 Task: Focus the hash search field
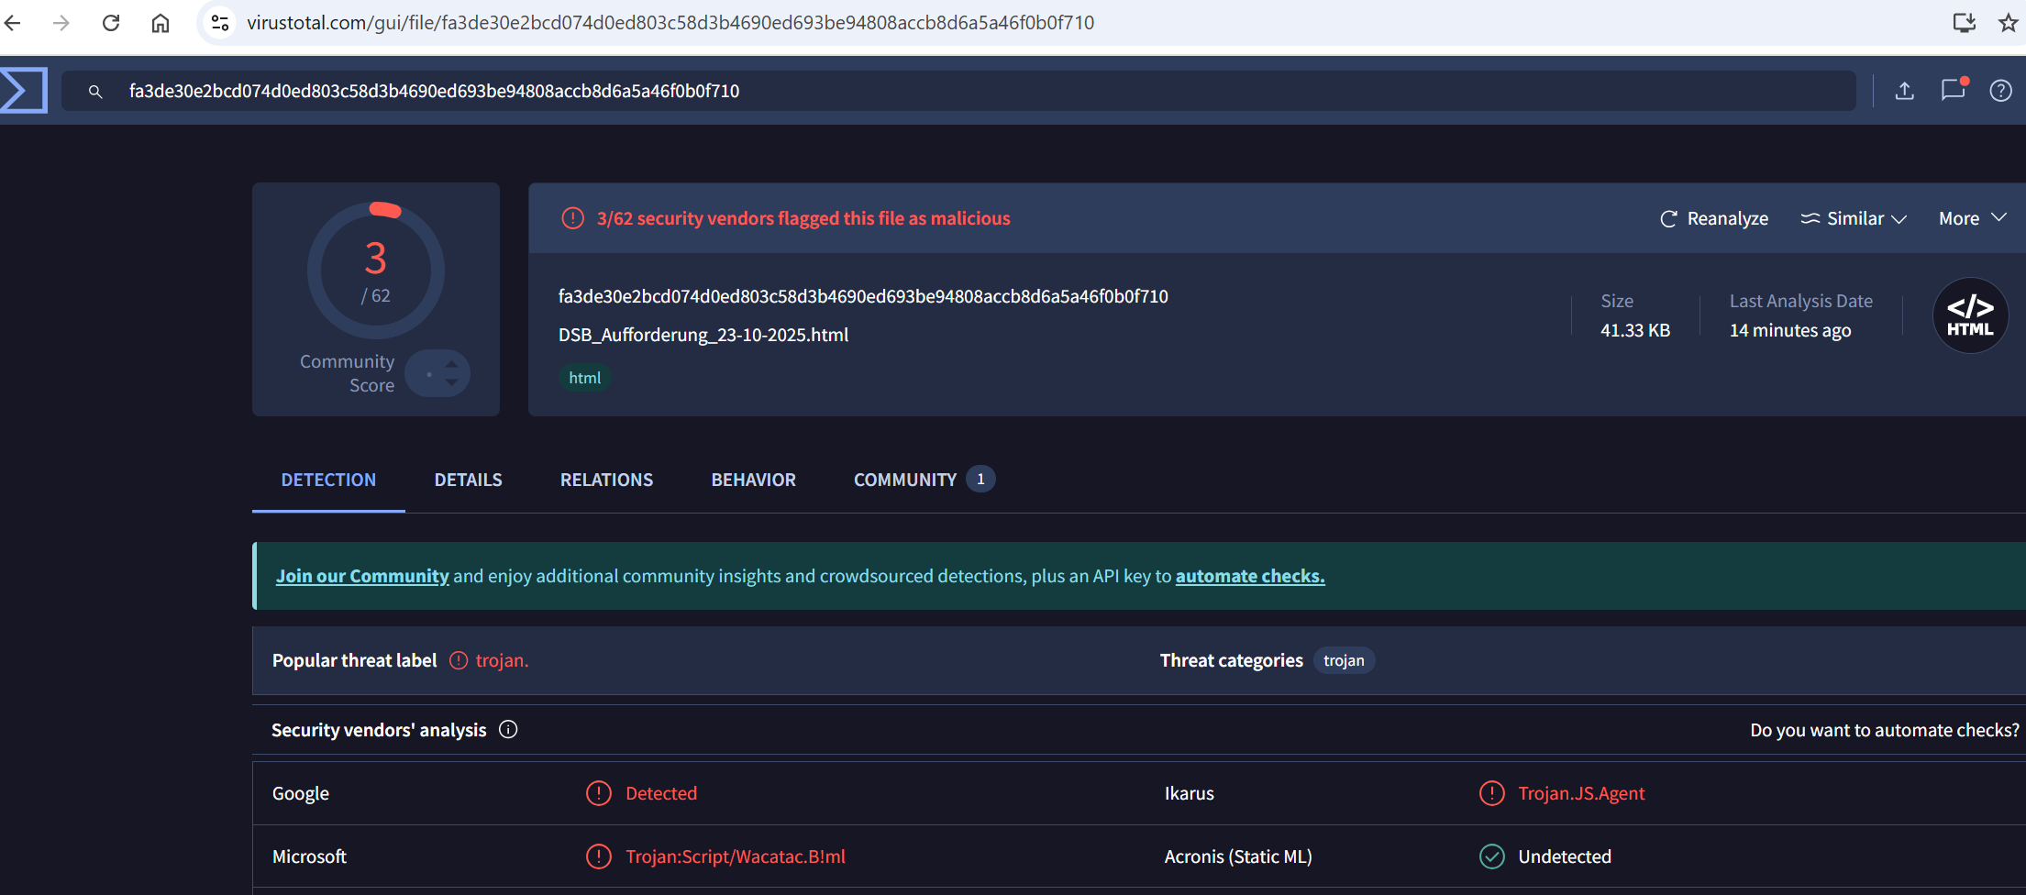958,91
